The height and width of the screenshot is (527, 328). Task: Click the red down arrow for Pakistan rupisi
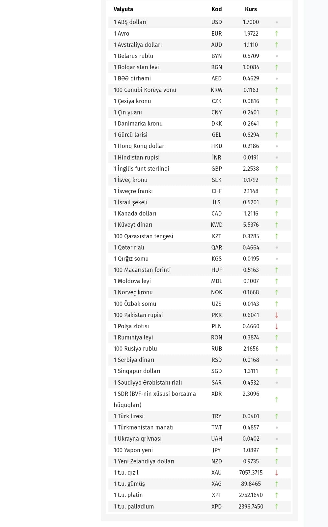click(277, 315)
